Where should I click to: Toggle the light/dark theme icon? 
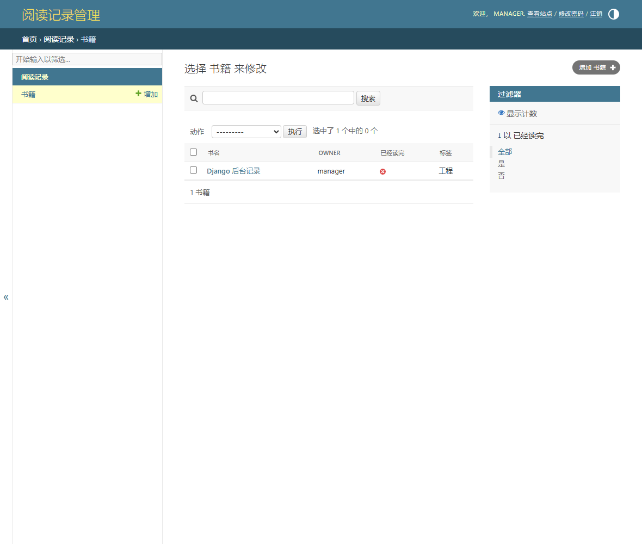coord(613,14)
